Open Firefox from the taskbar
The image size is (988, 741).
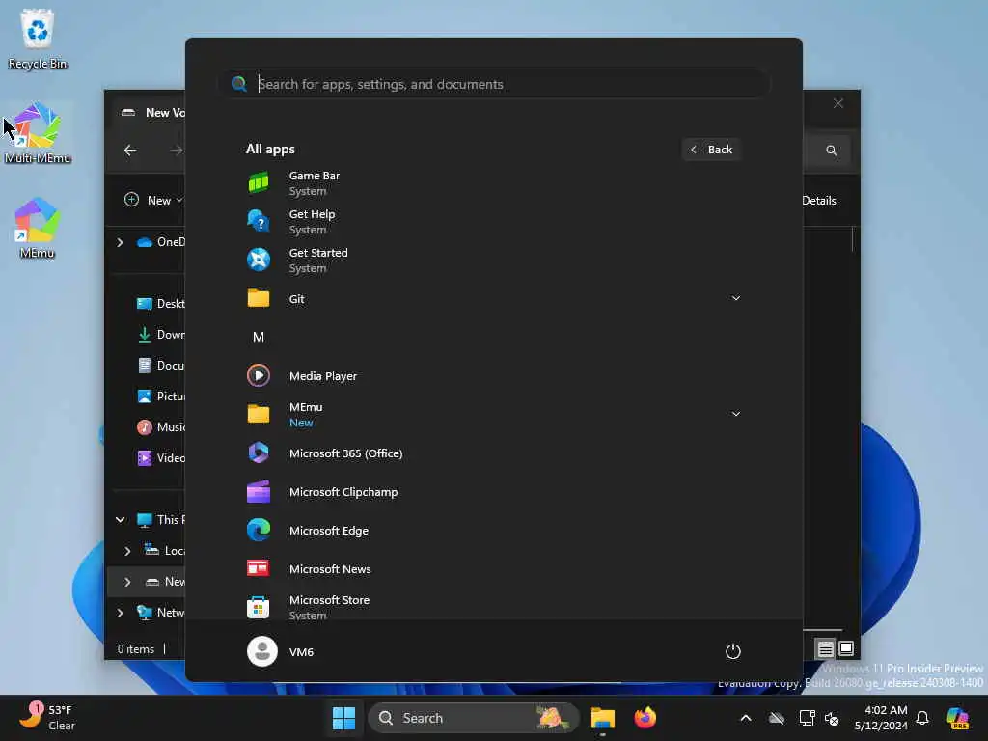(x=645, y=718)
